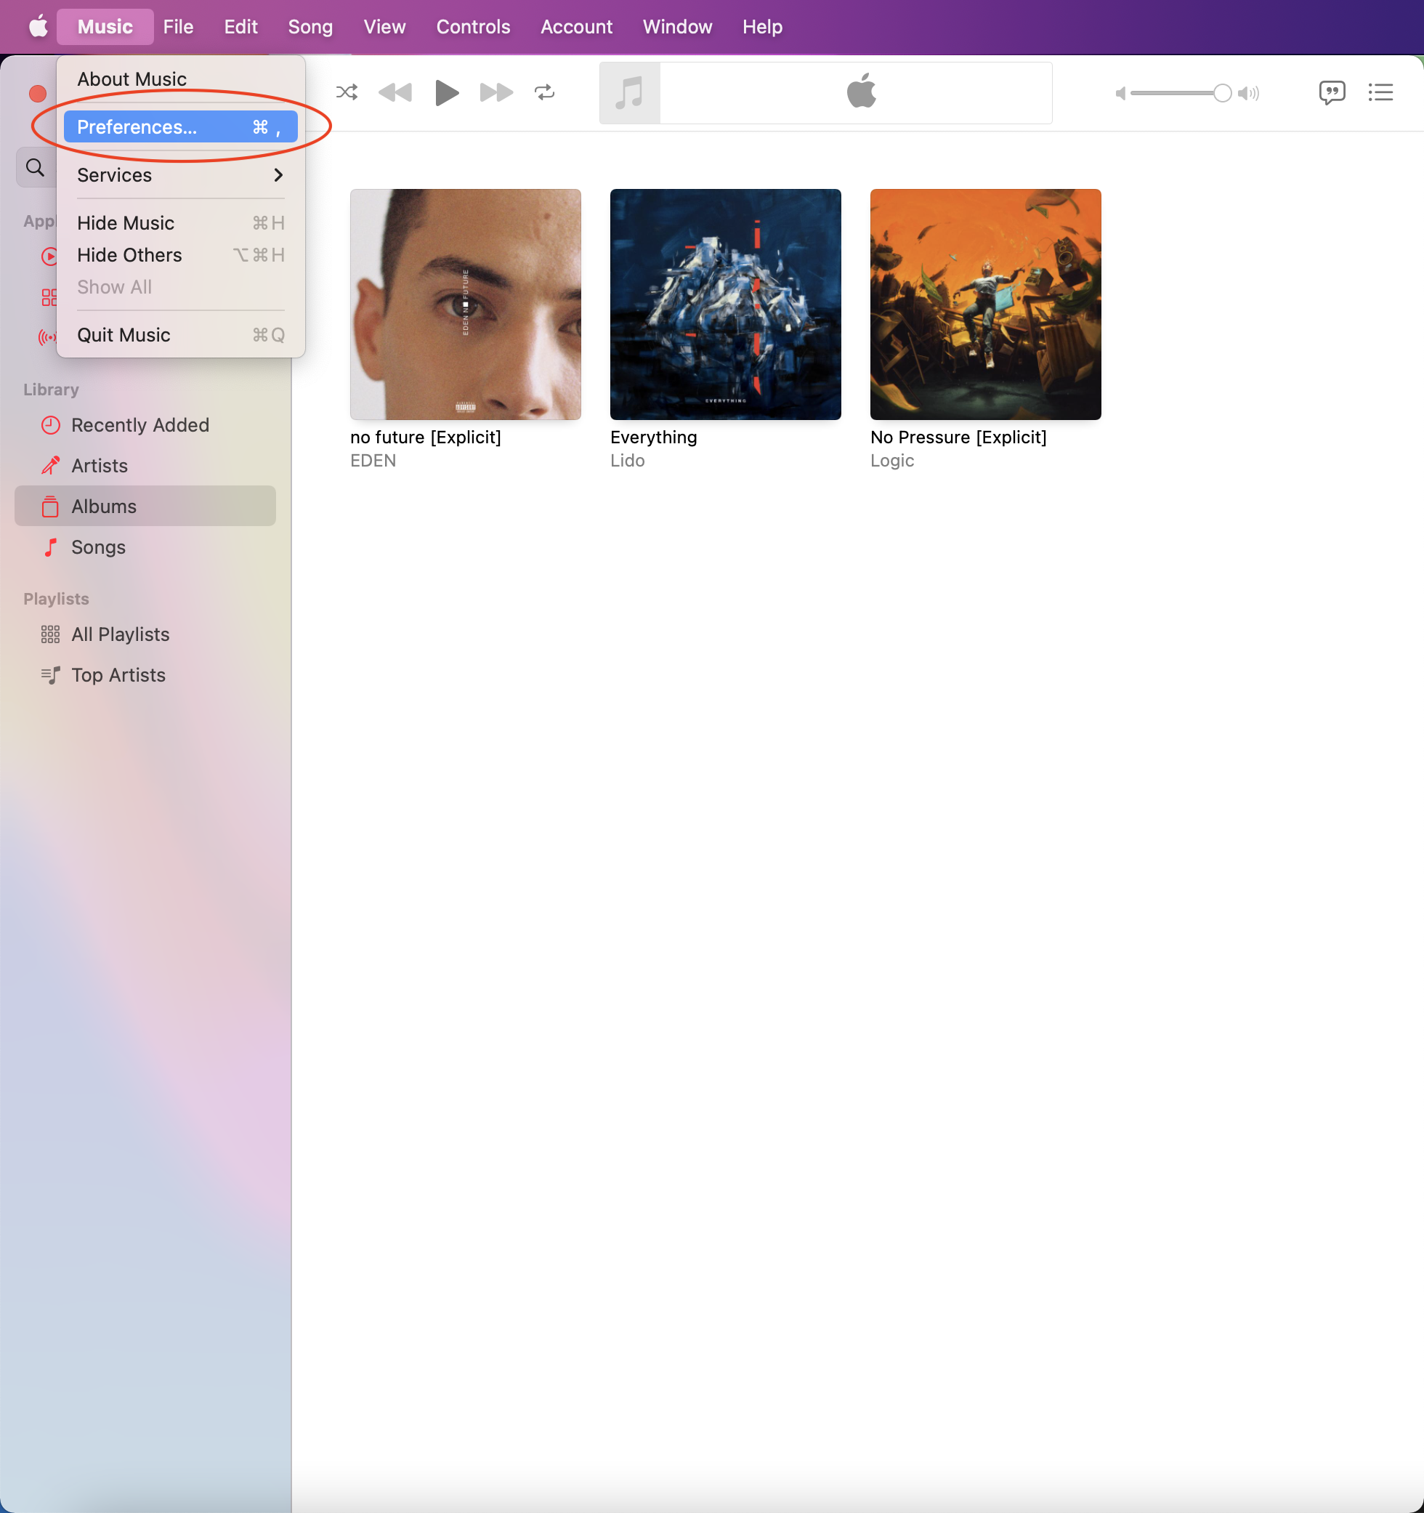Click the Songs library section
Image resolution: width=1424 pixels, height=1513 pixels.
point(97,546)
